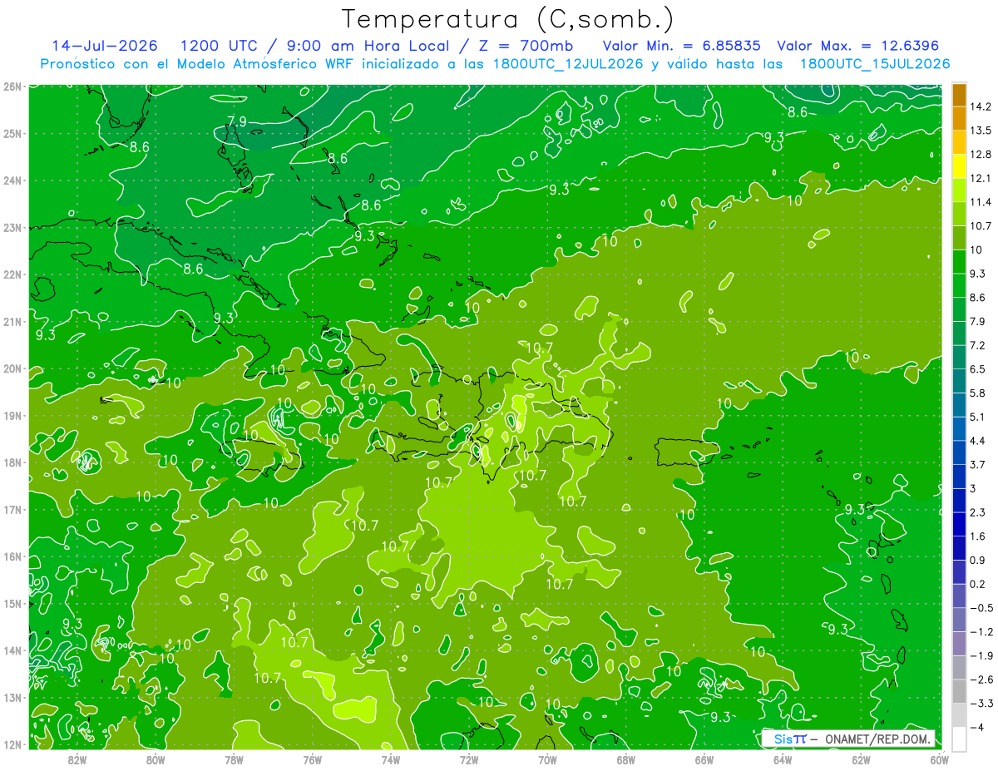Pick the purple swatch between -1.2 and -1.9
998x771 pixels.
tap(959, 643)
